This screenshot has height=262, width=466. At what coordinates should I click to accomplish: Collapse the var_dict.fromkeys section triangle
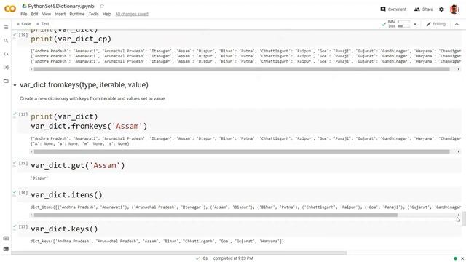(x=15, y=85)
